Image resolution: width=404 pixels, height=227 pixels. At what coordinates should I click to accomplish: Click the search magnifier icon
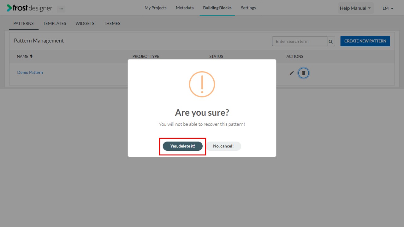[331, 41]
